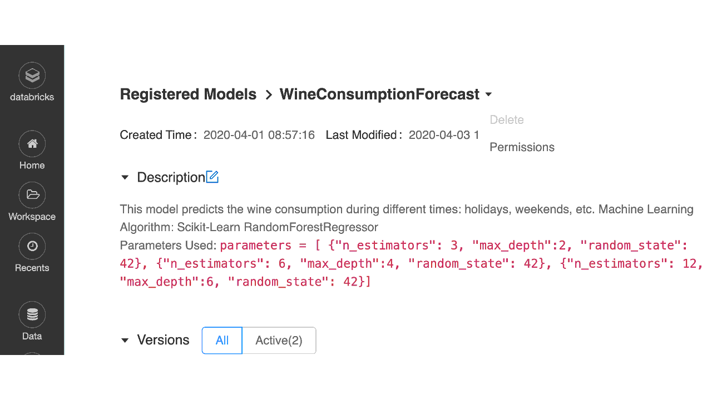Collapse the Versions section
This screenshot has height=400, width=712.
point(125,341)
